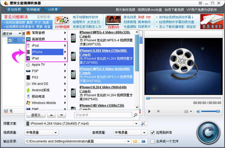The image size is (225, 148).
Task: Open the 视频编辑 tool
Action: coord(33,10)
